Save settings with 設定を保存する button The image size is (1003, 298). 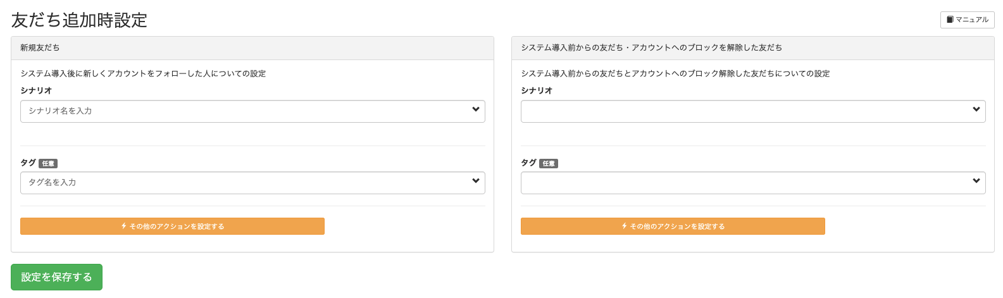tap(56, 277)
